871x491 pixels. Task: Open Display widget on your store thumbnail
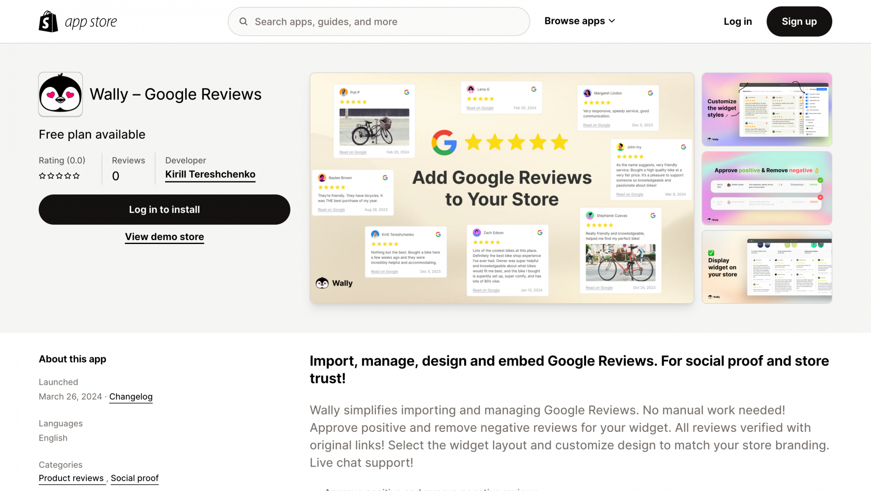(x=767, y=267)
